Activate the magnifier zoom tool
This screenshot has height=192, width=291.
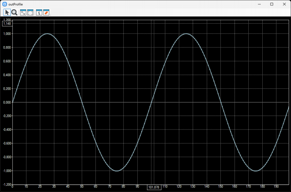coord(14,13)
